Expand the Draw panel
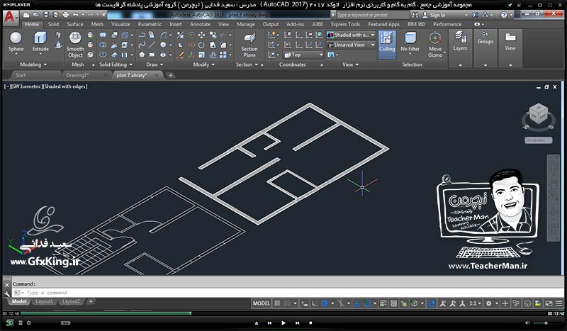 point(155,64)
